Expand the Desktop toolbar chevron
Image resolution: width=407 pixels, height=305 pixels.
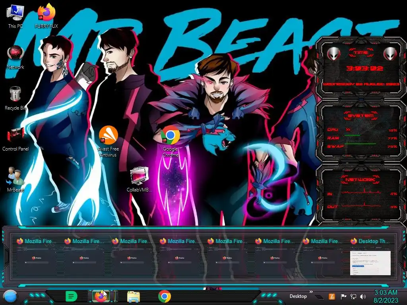coord(311,292)
